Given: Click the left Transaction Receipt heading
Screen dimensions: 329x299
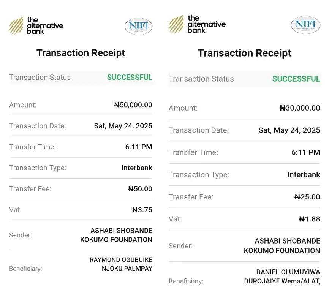Looking at the screenshot, I should (81, 53).
